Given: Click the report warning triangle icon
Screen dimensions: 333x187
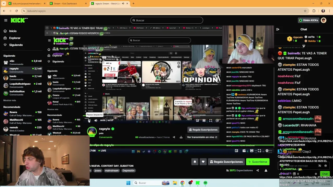Looking at the screenshot, I should tap(266, 170).
